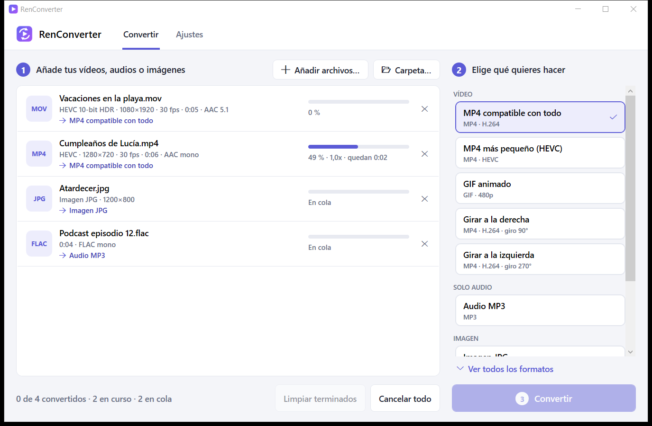This screenshot has width=652, height=426.
Task: Click the chevron beside Ver todos los formatos
Action: point(460,368)
